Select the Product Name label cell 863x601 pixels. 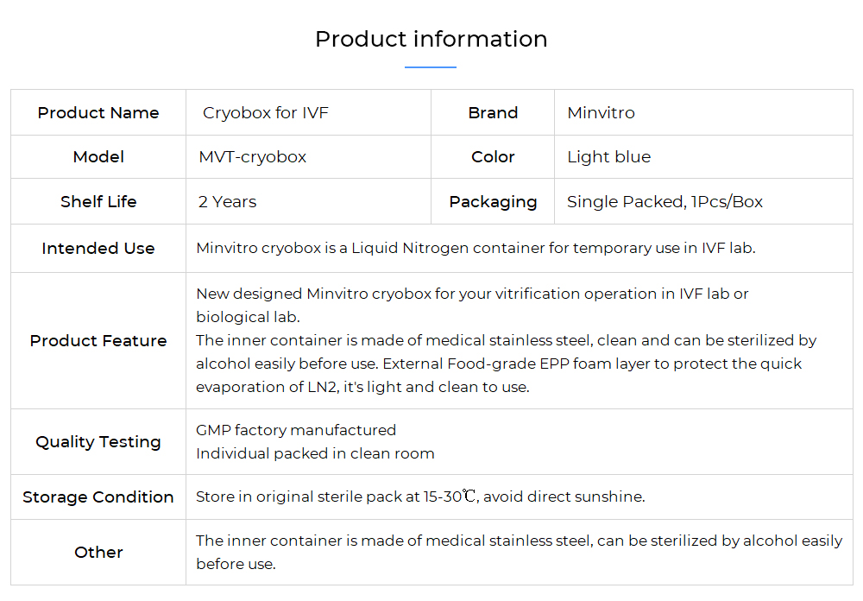(98, 112)
